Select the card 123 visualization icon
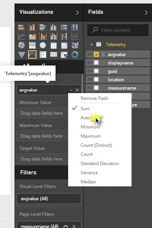 coord(54,55)
